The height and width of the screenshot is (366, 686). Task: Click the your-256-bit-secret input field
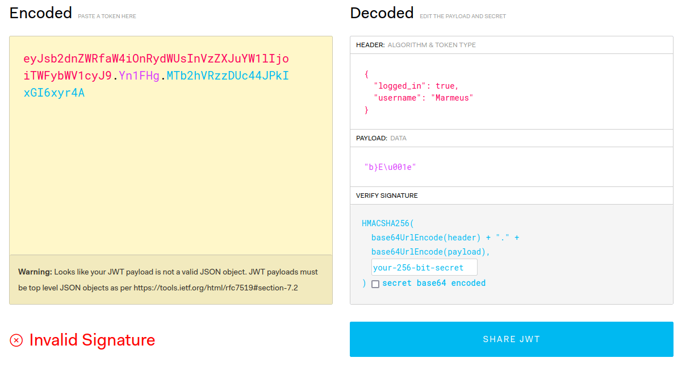(424, 268)
